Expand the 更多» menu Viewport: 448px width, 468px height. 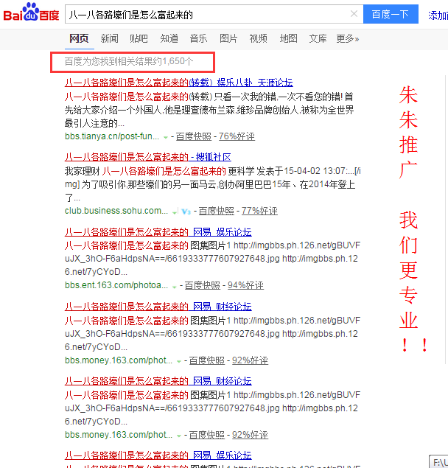pos(347,38)
